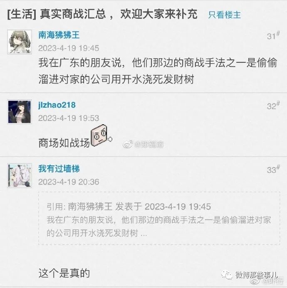Click the Weibo logo watermark in post 32
Screen dimensions: 287x288
[128, 145]
